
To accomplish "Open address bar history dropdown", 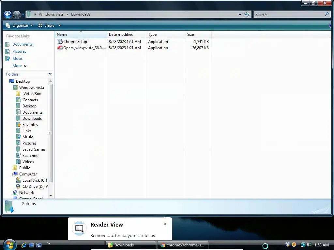I will click(240, 14).
